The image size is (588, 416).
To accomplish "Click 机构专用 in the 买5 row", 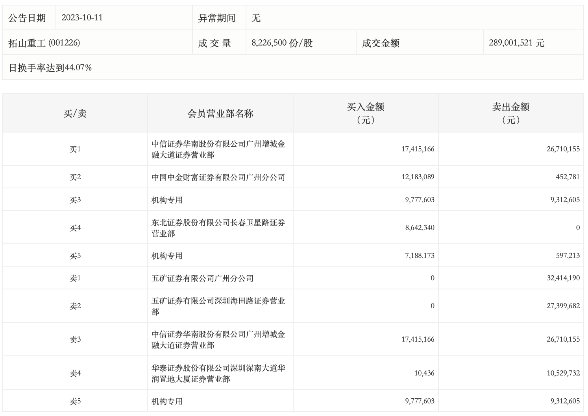I will (167, 256).
